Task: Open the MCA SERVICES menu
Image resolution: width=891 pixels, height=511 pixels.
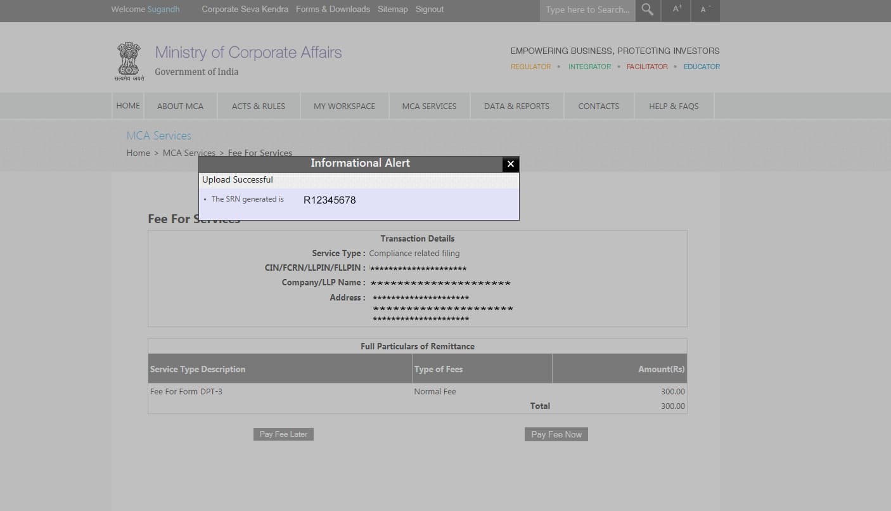Action: pyautogui.click(x=429, y=107)
